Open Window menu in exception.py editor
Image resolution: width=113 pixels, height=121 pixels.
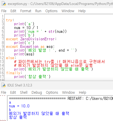(x=68, y=11)
